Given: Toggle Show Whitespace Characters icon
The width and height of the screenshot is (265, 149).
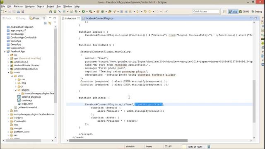Looking at the screenshot, I should [x=126, y=12].
